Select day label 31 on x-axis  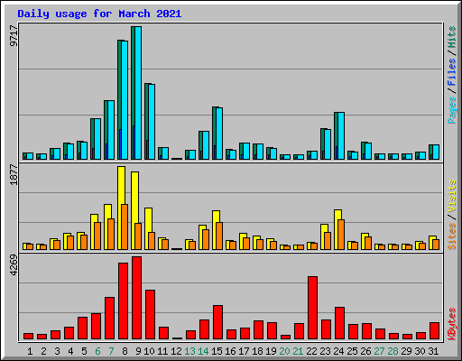(433, 351)
